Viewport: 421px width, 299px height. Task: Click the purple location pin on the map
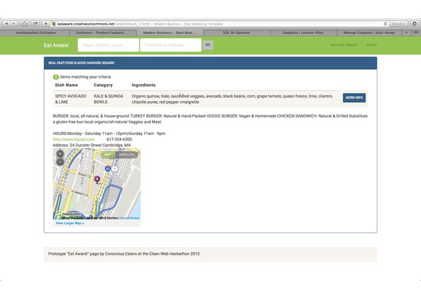(97, 179)
